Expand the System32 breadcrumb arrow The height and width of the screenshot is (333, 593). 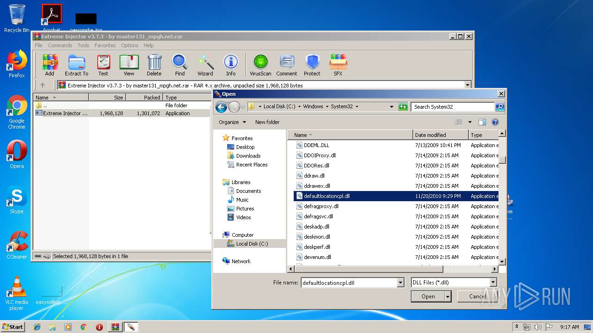357,106
